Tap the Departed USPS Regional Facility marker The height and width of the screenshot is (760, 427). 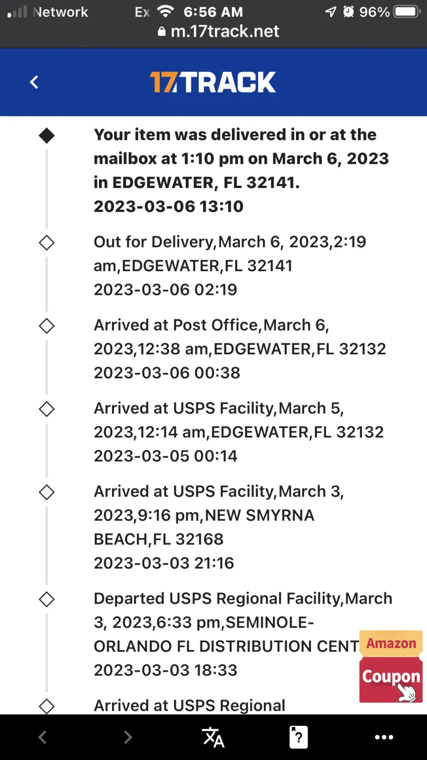click(46, 599)
